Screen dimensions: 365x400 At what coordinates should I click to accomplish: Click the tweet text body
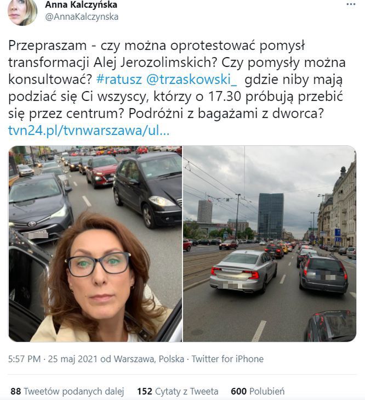176,80
